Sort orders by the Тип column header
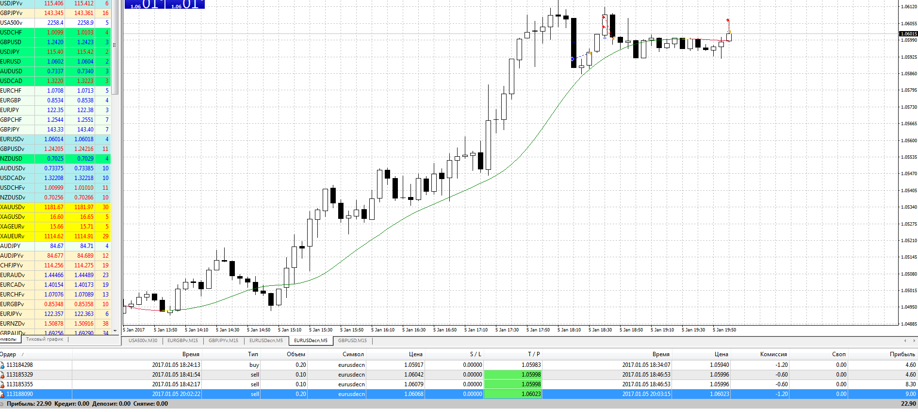The height and width of the screenshot is (412, 918). pyautogui.click(x=231, y=354)
